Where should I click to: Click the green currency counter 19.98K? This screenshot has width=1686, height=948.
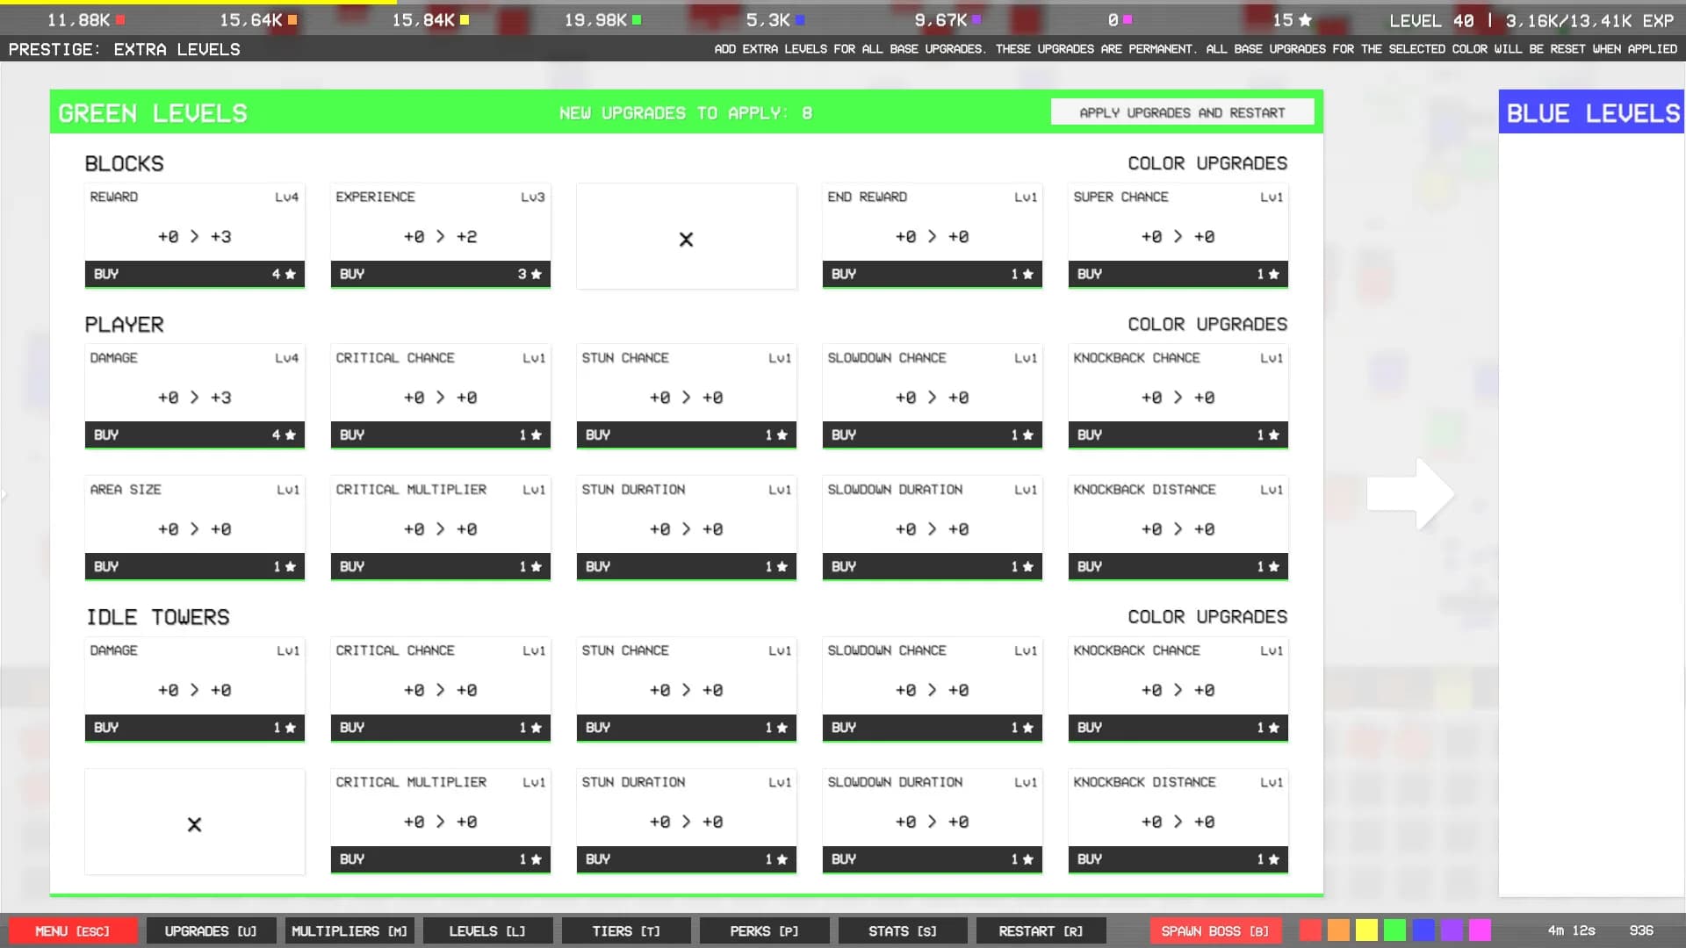[602, 19]
